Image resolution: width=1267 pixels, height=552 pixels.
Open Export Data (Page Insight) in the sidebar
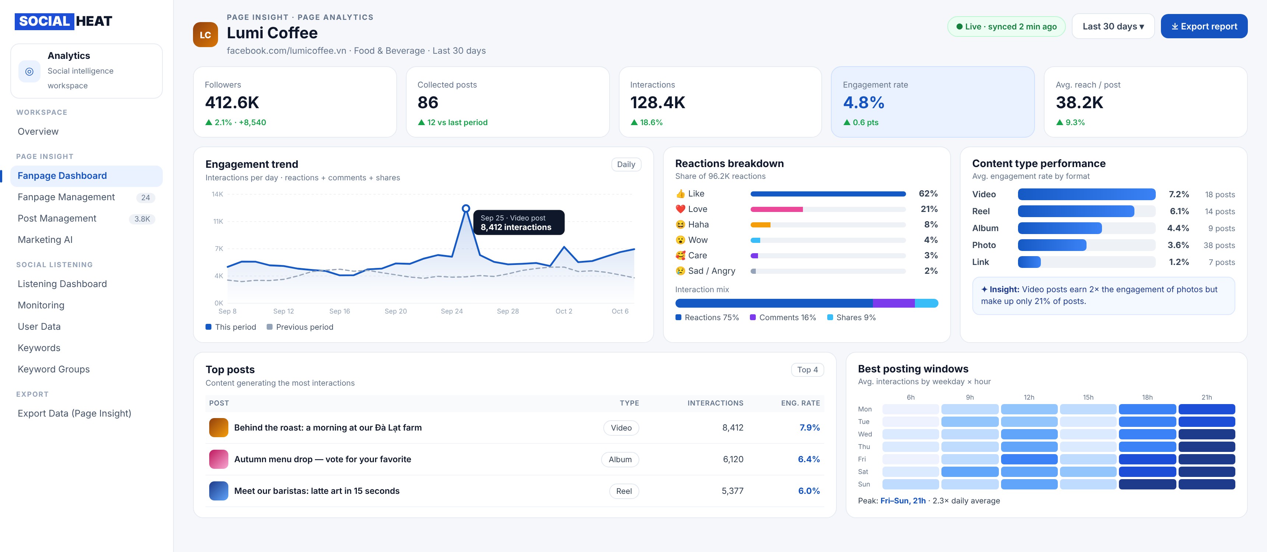[x=87, y=413]
